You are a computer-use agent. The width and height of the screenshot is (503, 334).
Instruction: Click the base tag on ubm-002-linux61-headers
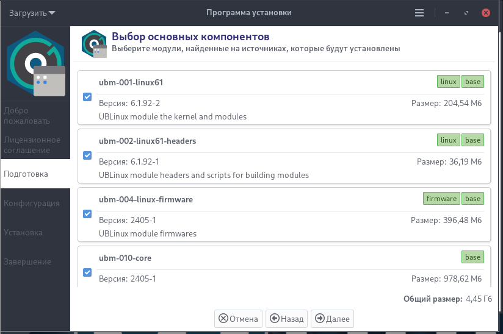click(x=472, y=140)
